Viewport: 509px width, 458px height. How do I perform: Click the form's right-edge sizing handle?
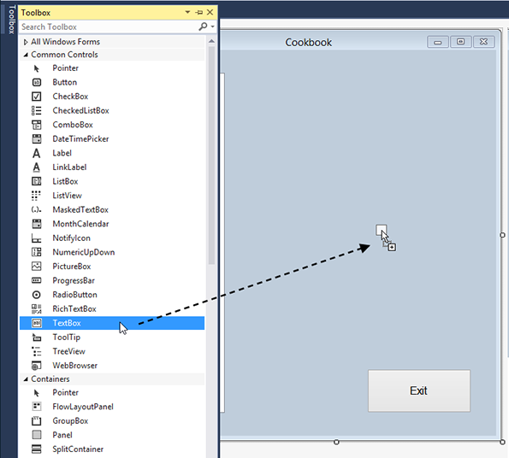pyautogui.click(x=502, y=235)
